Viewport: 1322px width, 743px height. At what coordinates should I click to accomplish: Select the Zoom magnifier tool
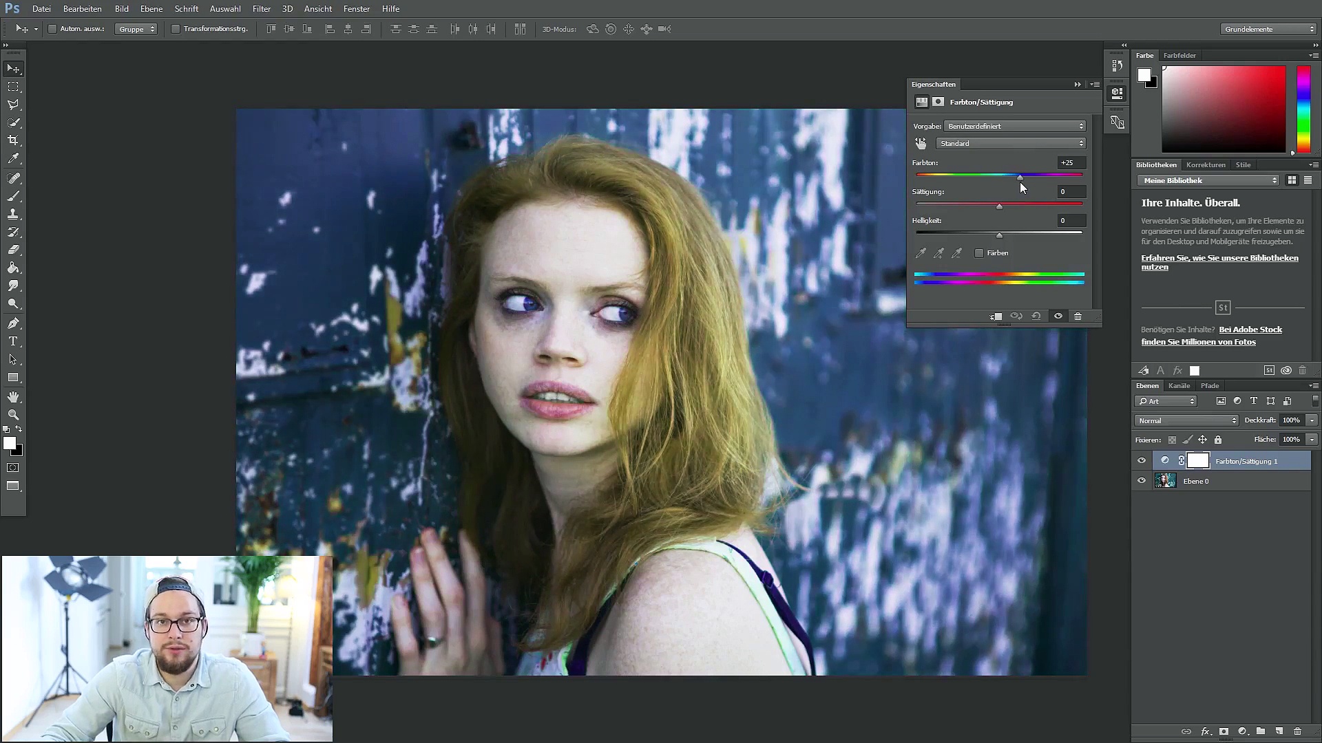13,416
